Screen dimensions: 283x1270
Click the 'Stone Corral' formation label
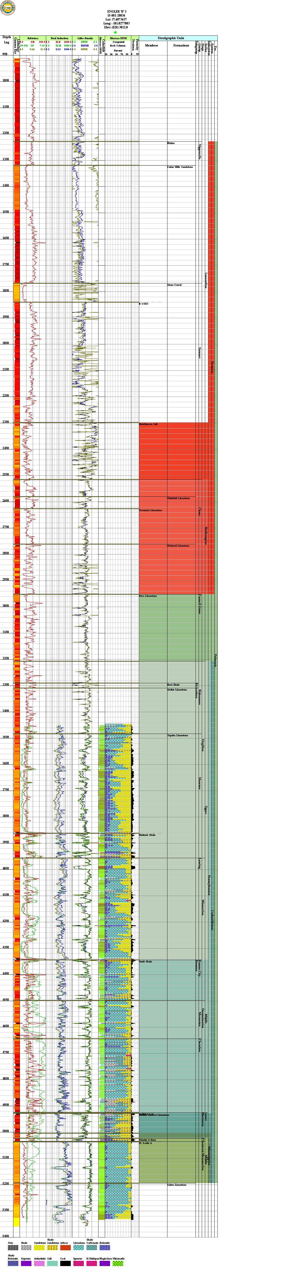174,285
